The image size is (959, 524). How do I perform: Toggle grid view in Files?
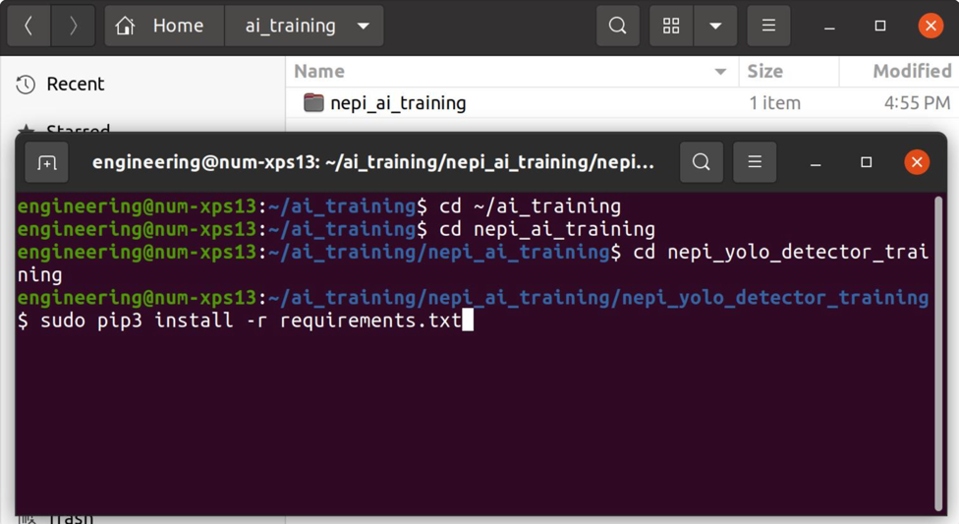pos(671,27)
